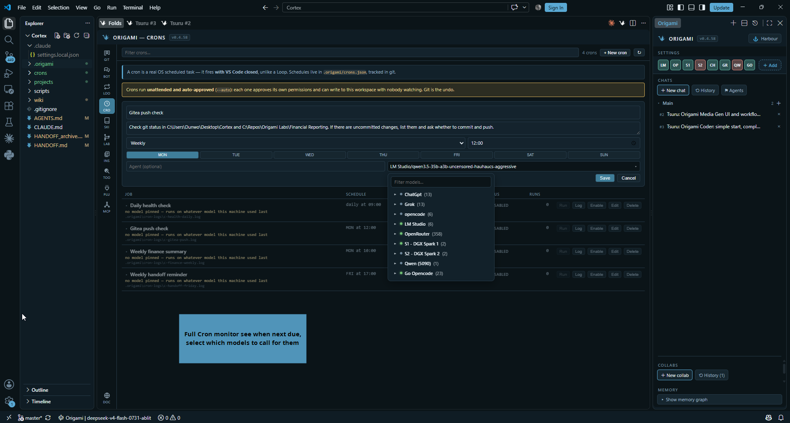The width and height of the screenshot is (790, 423).
Task: Open the TOO tools section
Action: coord(107,173)
